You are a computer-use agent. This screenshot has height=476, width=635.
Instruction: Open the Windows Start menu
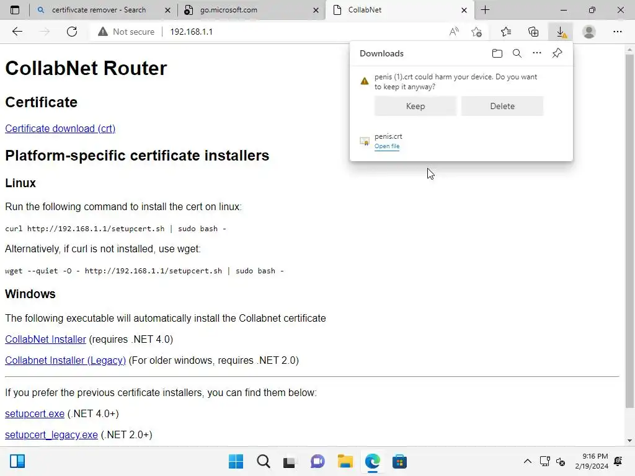236,461
